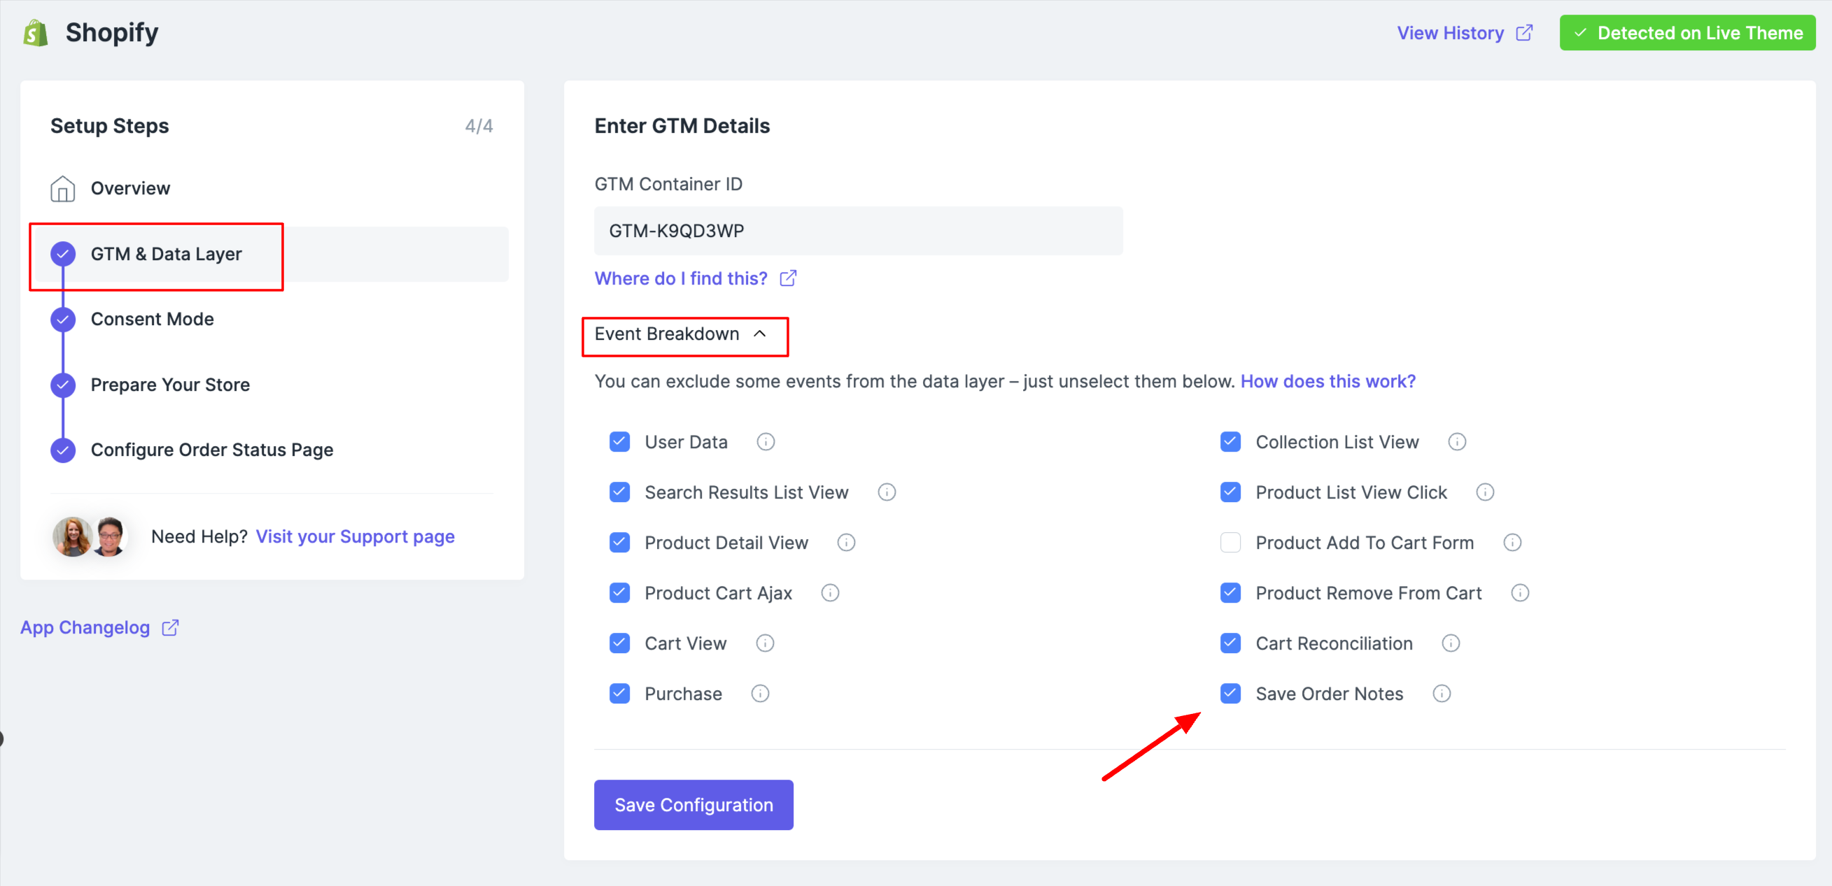Select Configure Order Status Page step
The width and height of the screenshot is (1832, 886).
[212, 450]
